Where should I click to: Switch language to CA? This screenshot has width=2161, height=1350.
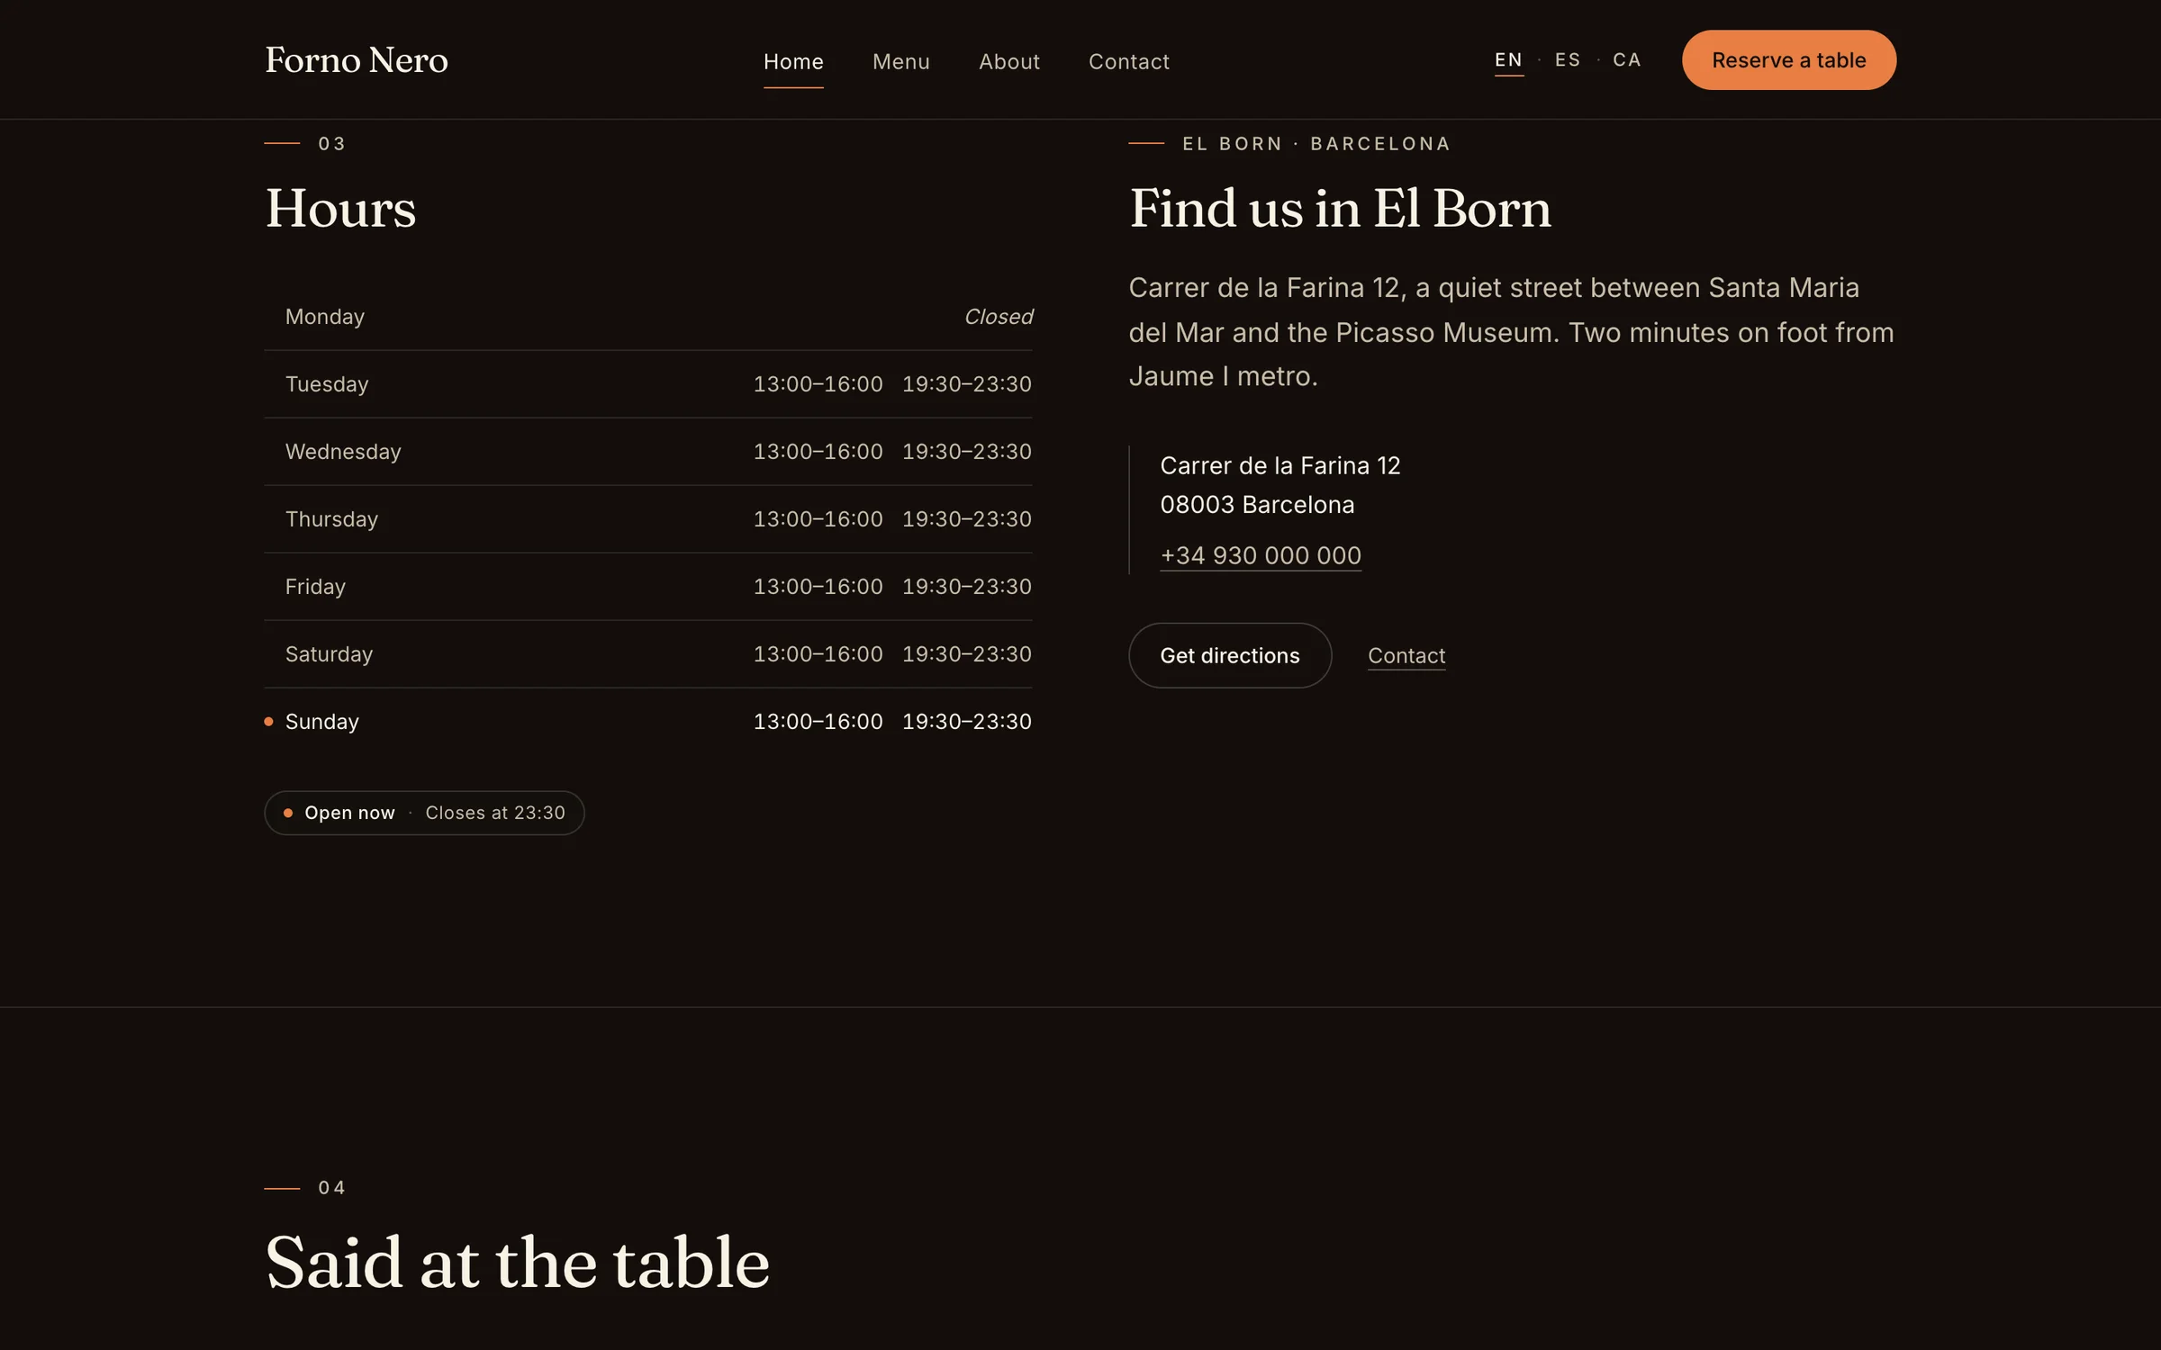[x=1627, y=60]
